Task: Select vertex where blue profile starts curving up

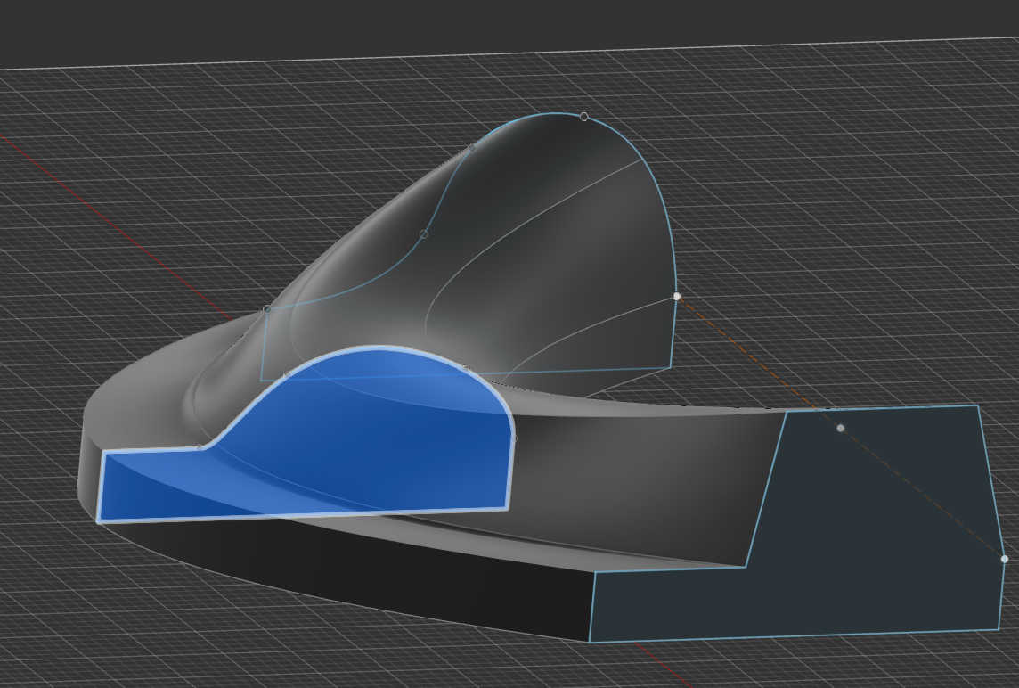Action: (199, 448)
